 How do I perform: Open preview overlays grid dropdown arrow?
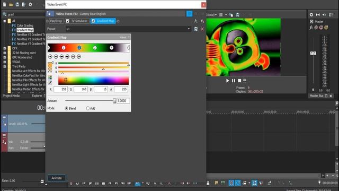point(226,15)
